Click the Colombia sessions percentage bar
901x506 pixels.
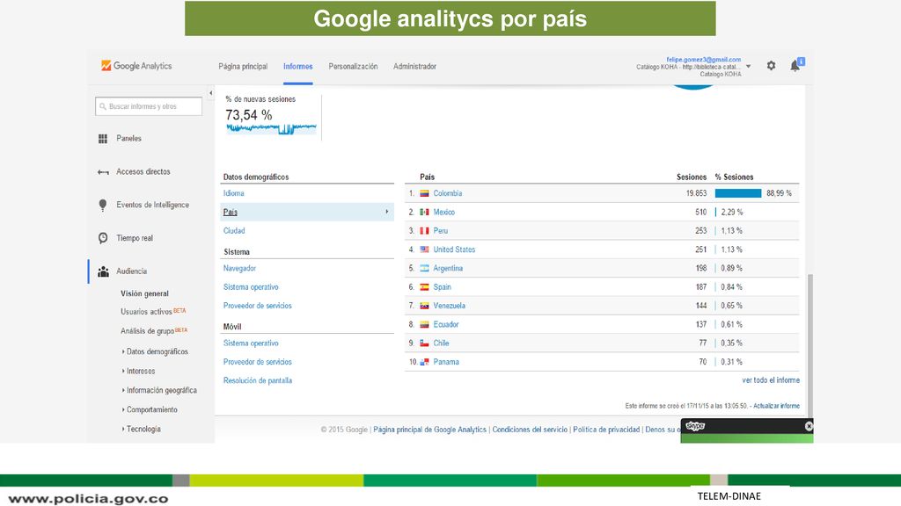[x=738, y=193]
